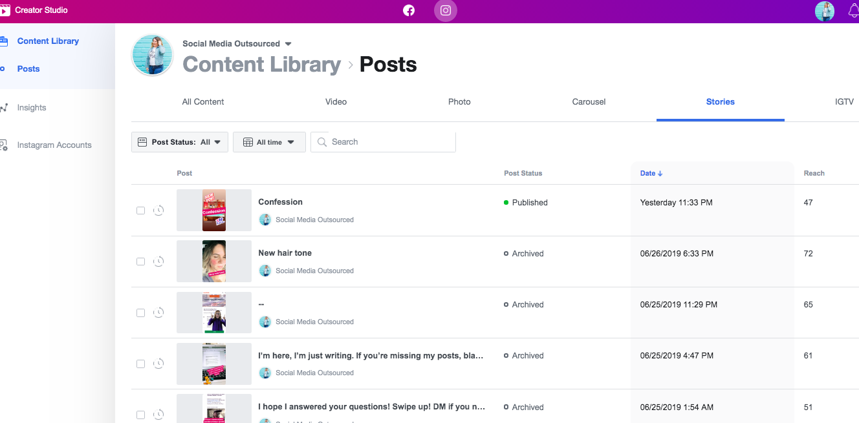Select the Stories tab

click(x=721, y=102)
